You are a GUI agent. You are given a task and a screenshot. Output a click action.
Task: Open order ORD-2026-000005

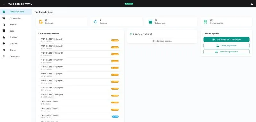coord(80,110)
